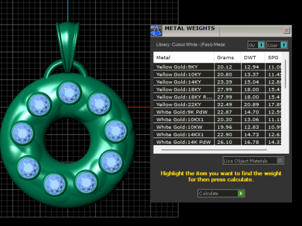Toggle Use Object Materials option
Image resolution: width=302 pixels, height=226 pixels.
click(254, 161)
